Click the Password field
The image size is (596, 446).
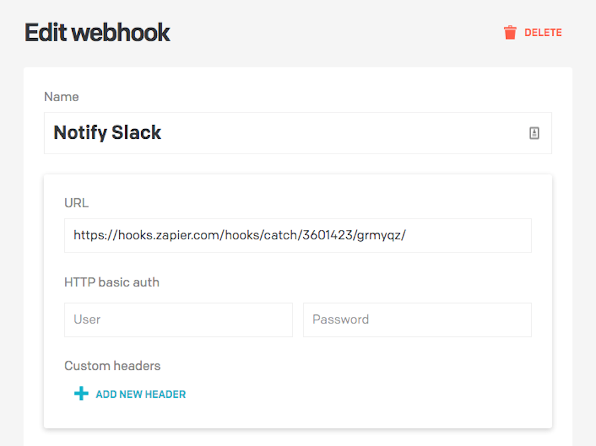click(417, 319)
